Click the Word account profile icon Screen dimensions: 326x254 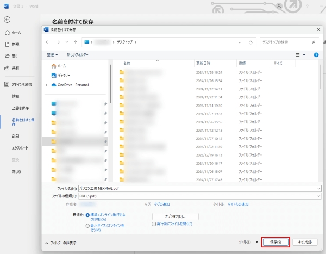[279, 6]
